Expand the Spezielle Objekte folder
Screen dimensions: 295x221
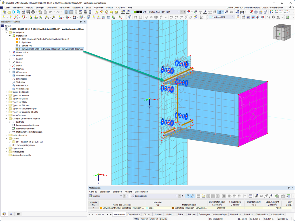(x=6, y=92)
